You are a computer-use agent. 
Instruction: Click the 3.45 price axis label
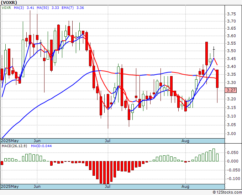pyautogui.click(x=232, y=59)
